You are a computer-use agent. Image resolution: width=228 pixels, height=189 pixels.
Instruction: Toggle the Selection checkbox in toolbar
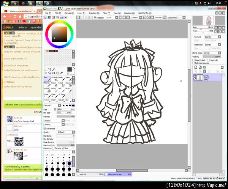pos(95,17)
